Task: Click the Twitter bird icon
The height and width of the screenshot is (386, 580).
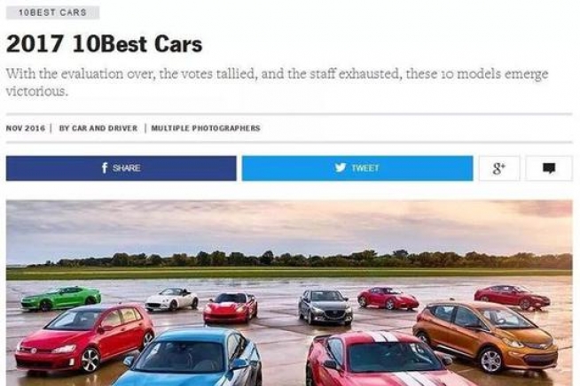Action: pyautogui.click(x=341, y=167)
